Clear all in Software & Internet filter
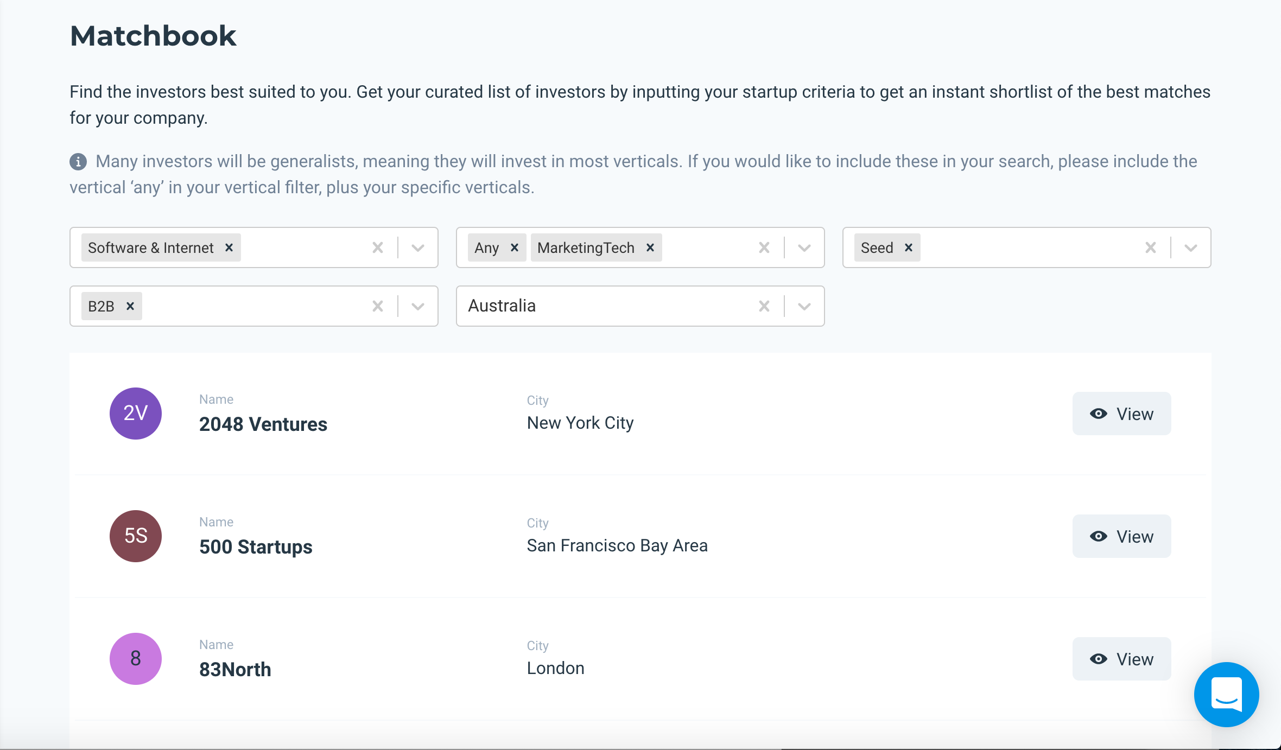Viewport: 1281px width, 750px height. pos(378,247)
